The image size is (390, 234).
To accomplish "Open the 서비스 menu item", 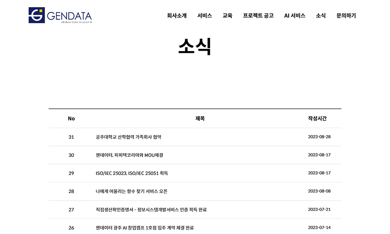I will click(205, 16).
